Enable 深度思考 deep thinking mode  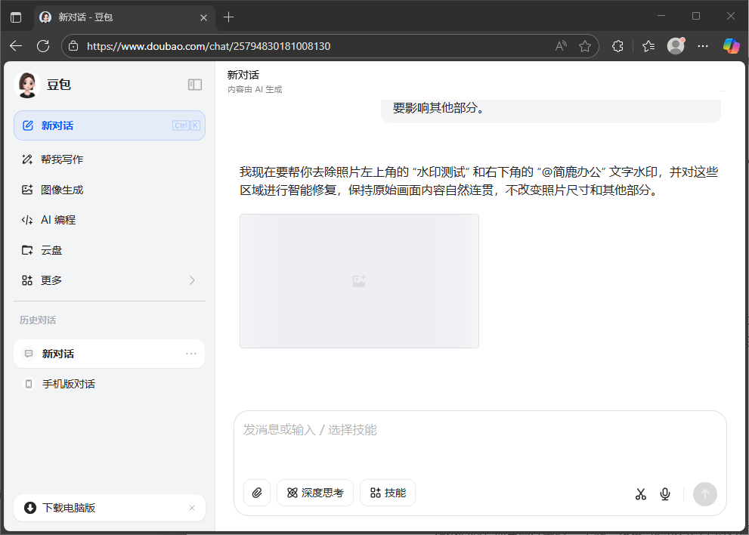pos(315,493)
